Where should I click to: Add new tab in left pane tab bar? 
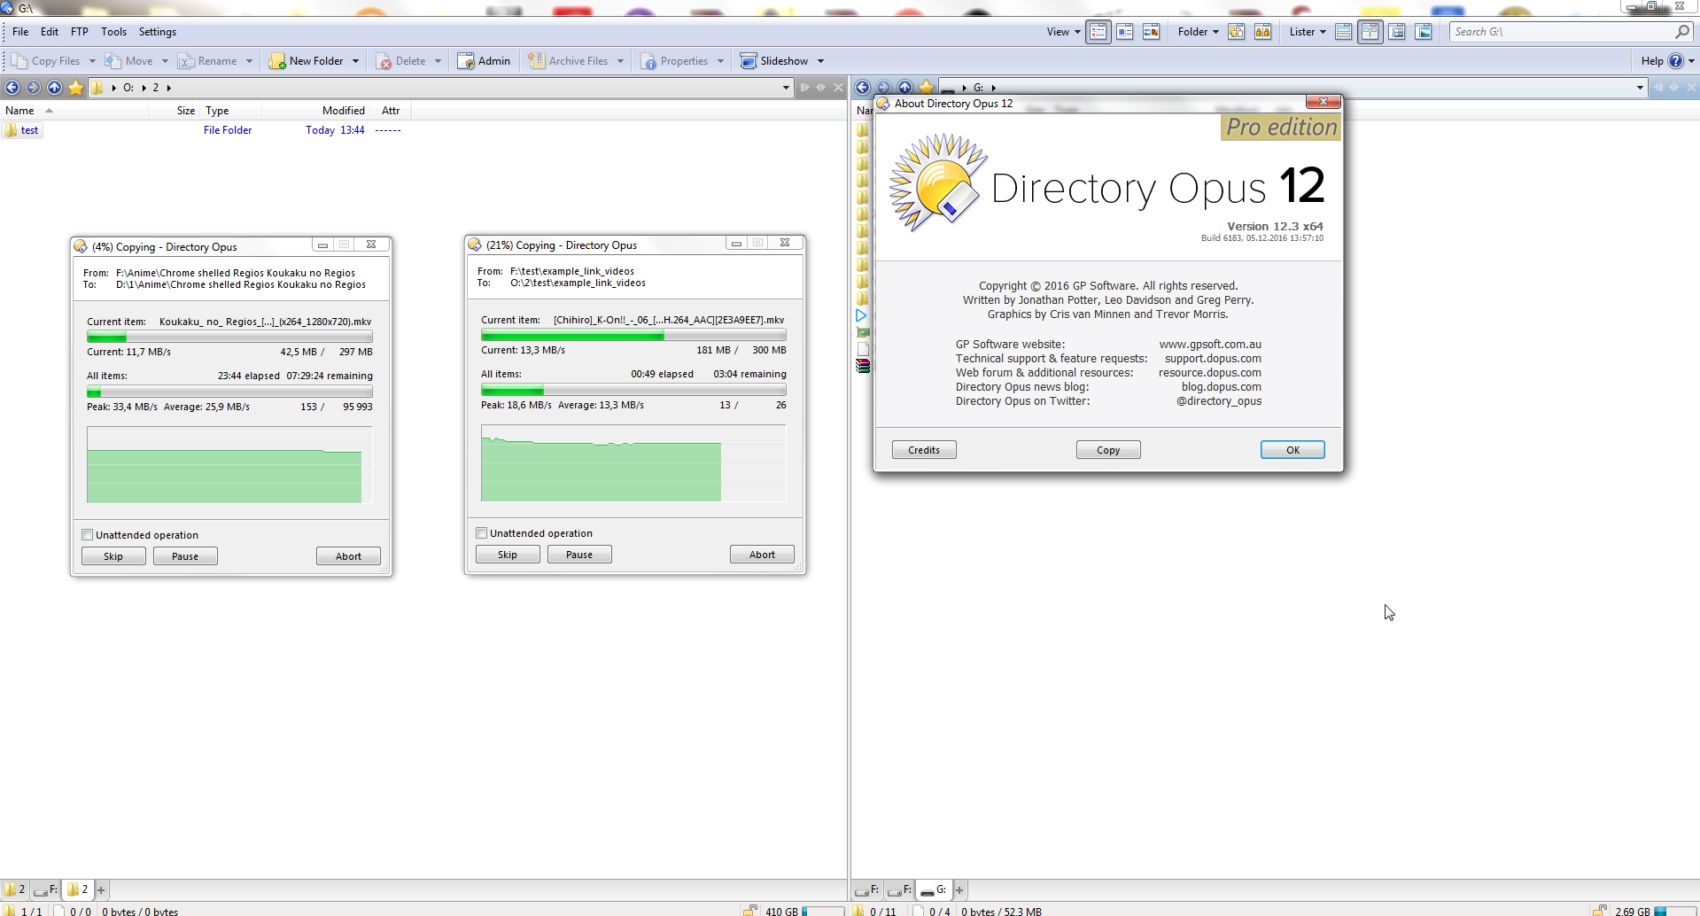click(x=101, y=889)
